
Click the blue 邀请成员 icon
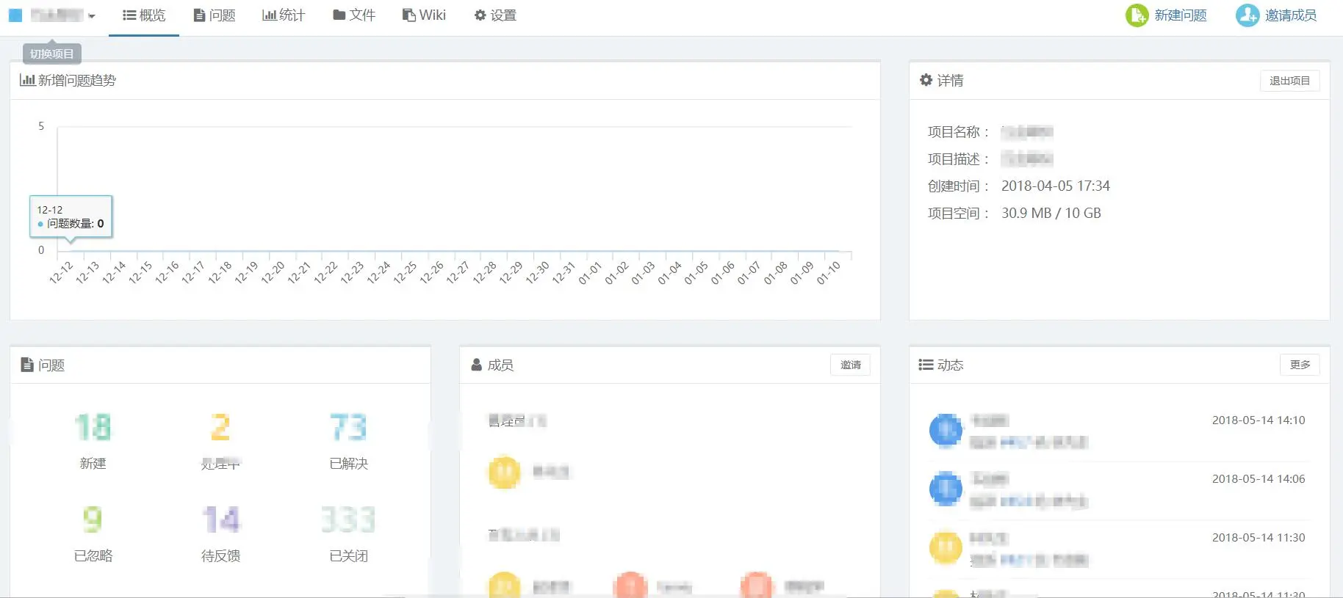pos(1247,15)
